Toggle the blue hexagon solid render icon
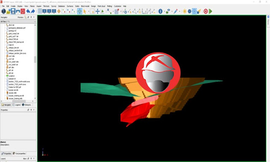This screenshot has height=162, width=270. point(189,11)
